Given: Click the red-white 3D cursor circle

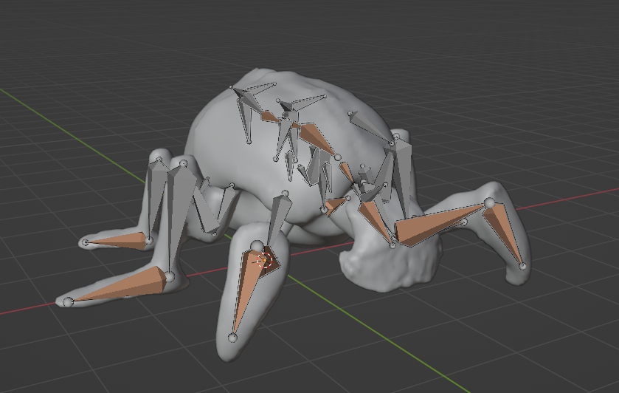Looking at the screenshot, I should click(265, 261).
